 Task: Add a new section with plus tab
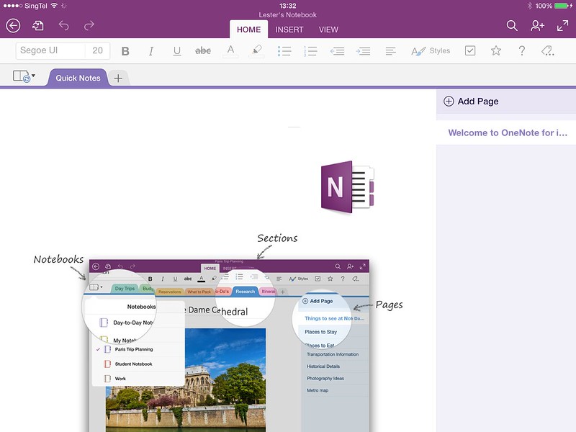119,78
